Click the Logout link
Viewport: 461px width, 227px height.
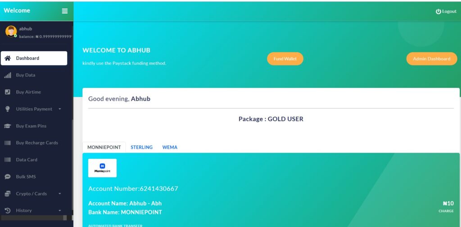tap(446, 11)
